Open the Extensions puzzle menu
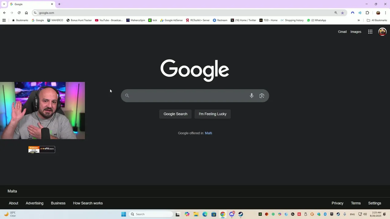The height and width of the screenshot is (219, 390). pyautogui.click(x=367, y=13)
